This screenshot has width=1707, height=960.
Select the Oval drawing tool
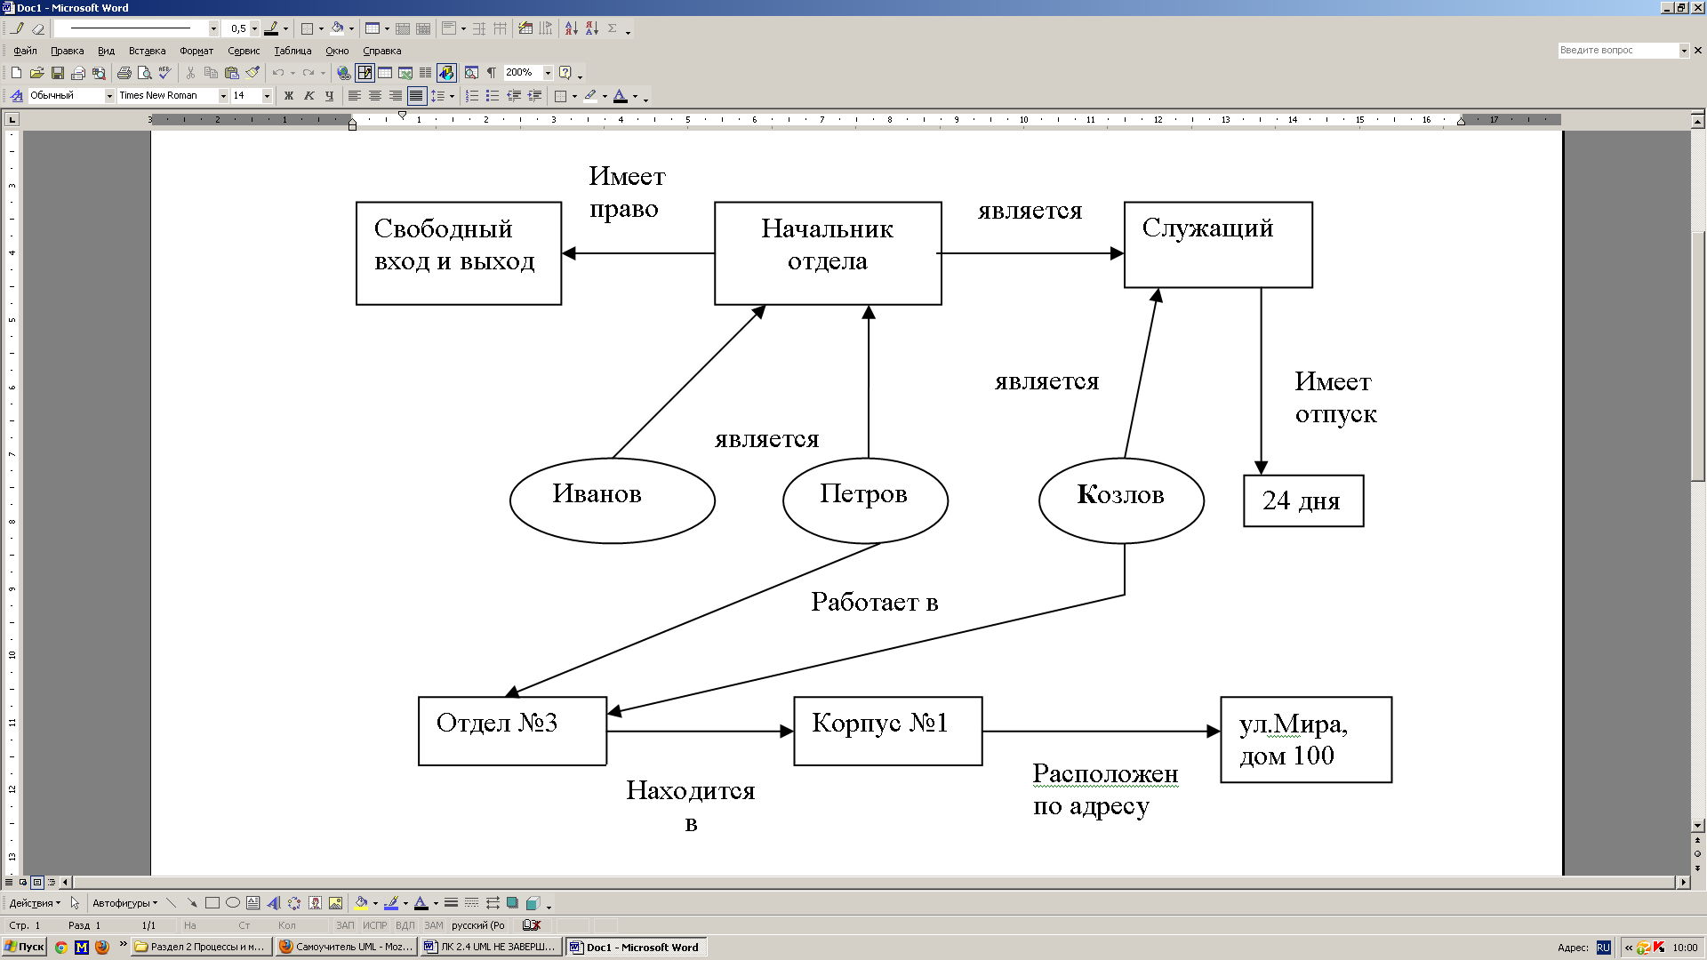tap(233, 903)
